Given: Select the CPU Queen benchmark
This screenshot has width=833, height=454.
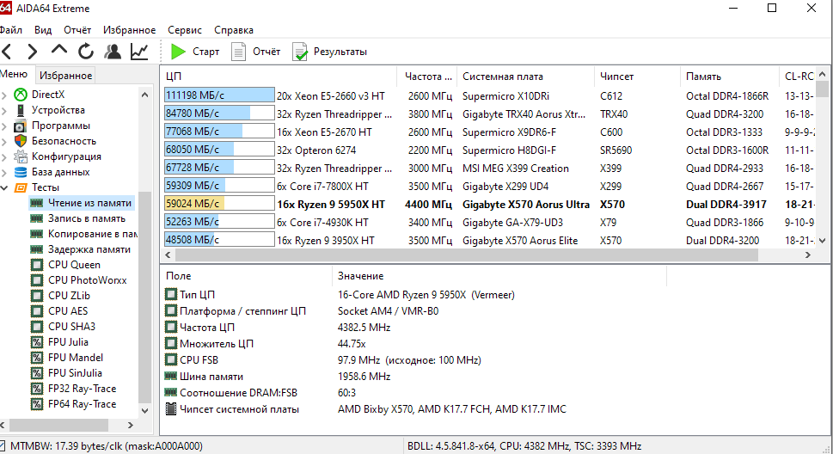Looking at the screenshot, I should [65, 265].
